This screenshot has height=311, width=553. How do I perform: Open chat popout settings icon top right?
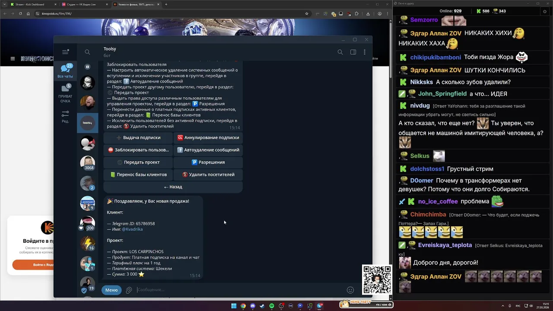[544, 11]
